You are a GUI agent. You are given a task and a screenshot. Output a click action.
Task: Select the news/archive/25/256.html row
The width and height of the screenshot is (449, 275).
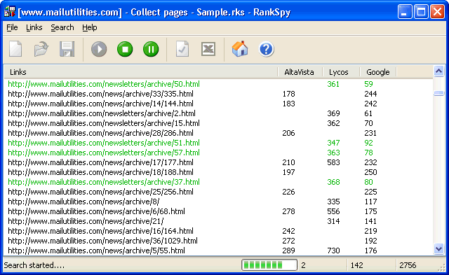[218, 192]
